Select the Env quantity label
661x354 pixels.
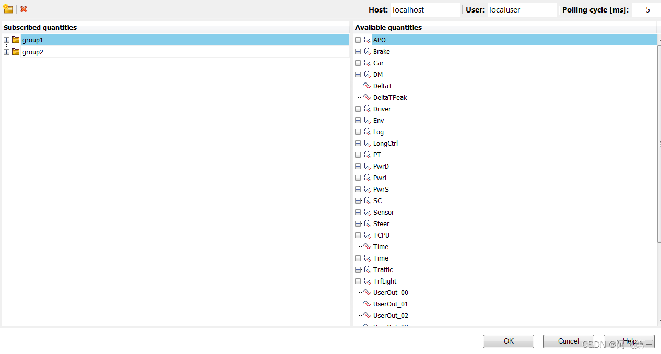(379, 121)
